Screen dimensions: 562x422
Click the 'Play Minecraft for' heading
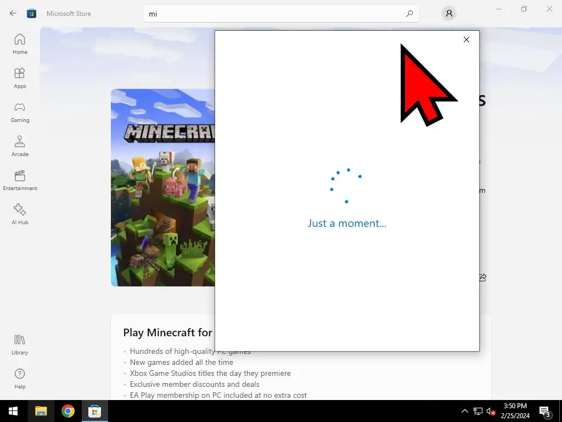(x=168, y=332)
